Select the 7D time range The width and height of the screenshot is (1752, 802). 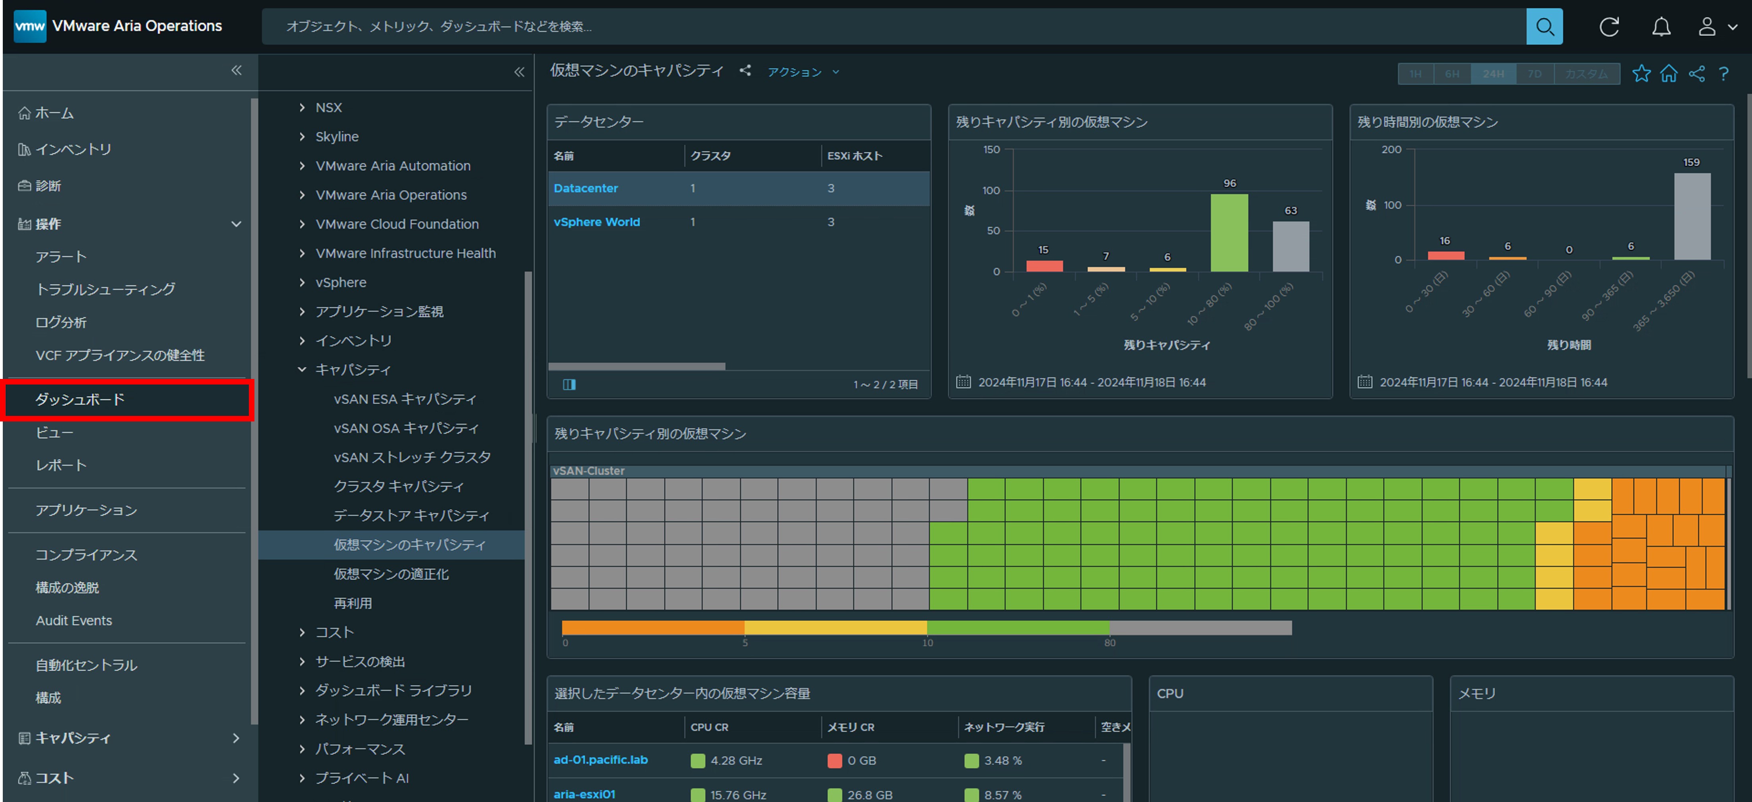point(1535,73)
